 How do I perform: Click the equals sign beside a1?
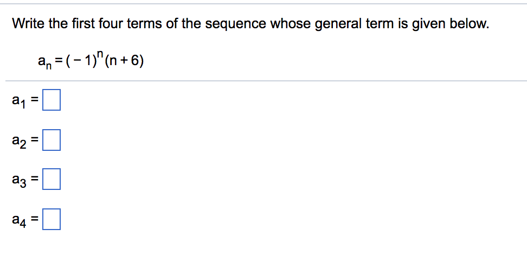coord(35,100)
